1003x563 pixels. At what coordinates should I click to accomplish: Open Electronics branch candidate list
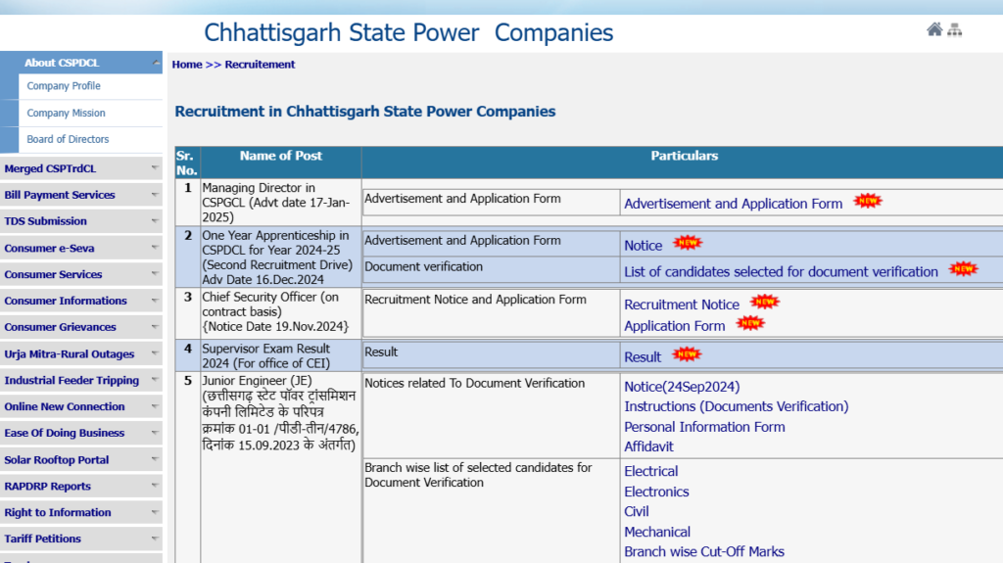point(656,492)
